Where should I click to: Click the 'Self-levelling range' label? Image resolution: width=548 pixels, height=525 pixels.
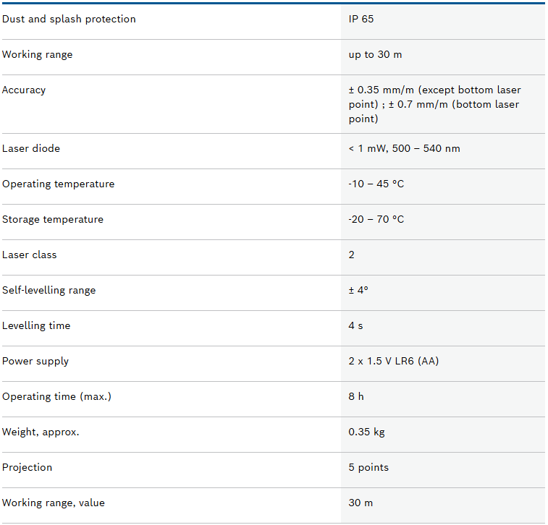tap(49, 291)
